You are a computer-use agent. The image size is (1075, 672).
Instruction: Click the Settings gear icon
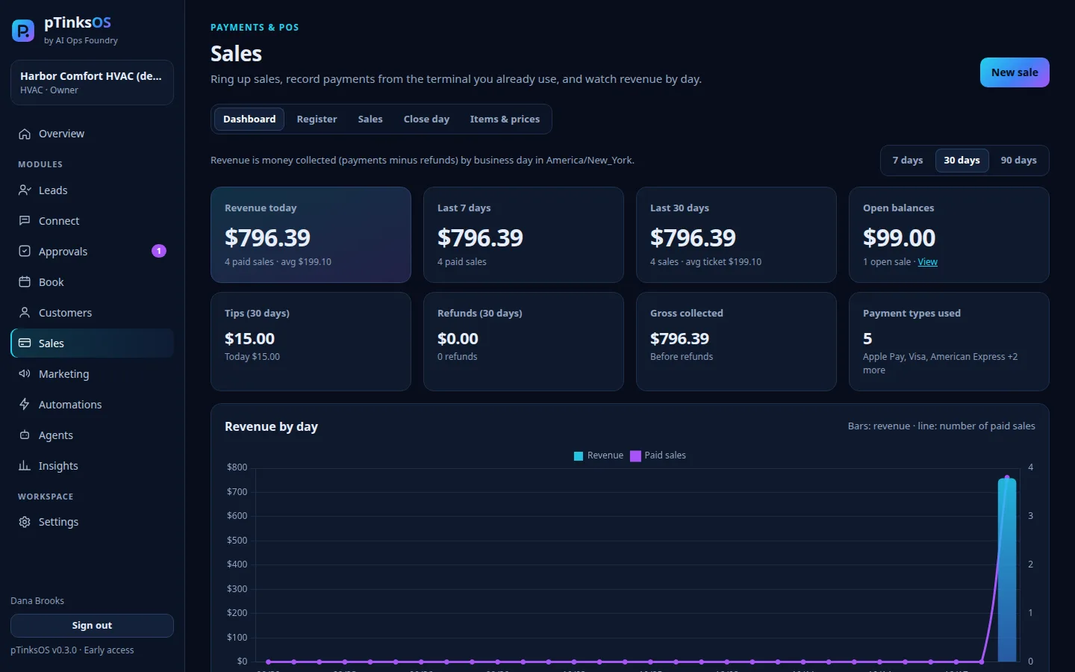[x=25, y=522]
